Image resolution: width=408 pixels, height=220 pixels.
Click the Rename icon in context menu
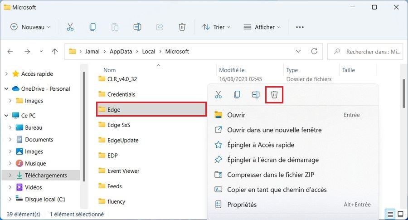[x=255, y=95]
